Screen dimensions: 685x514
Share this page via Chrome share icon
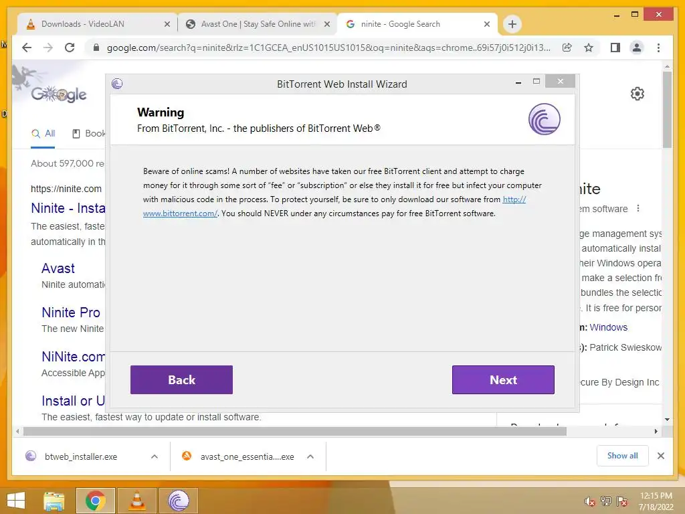click(567, 48)
